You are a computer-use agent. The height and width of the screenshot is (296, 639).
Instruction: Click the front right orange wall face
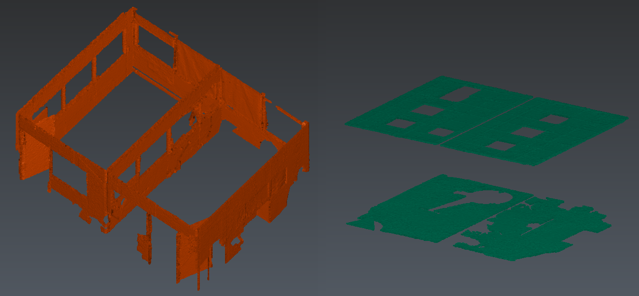[246, 202]
